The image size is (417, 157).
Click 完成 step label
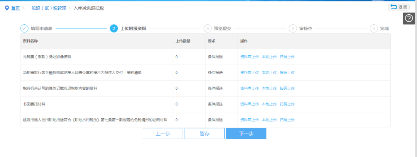(384, 29)
